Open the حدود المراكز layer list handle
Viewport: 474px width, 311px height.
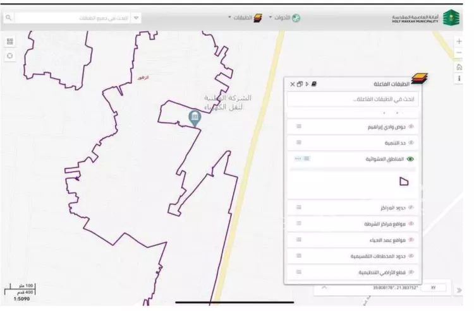[x=299, y=208]
